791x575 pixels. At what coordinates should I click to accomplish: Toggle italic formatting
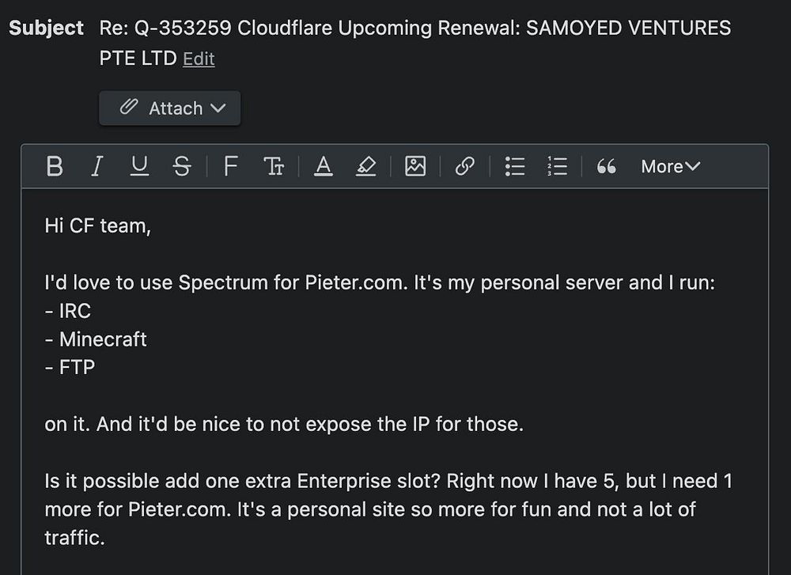coord(97,166)
